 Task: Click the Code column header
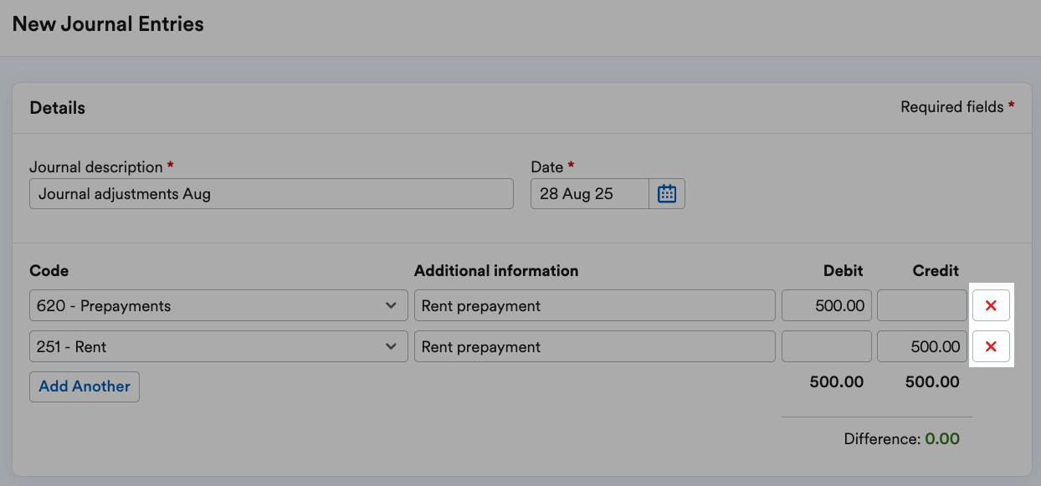coord(49,271)
